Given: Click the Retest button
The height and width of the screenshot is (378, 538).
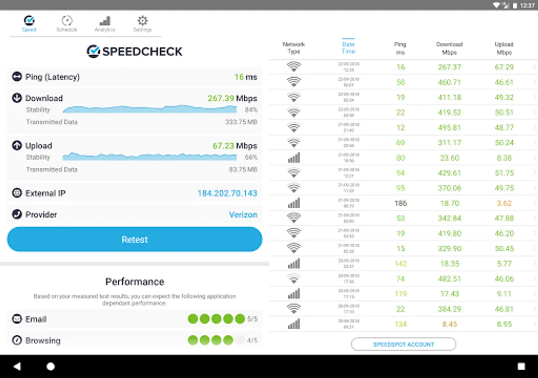Looking at the screenshot, I should tap(134, 239).
